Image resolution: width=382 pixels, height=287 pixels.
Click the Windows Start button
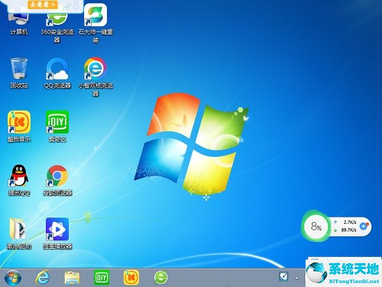tap(13, 277)
